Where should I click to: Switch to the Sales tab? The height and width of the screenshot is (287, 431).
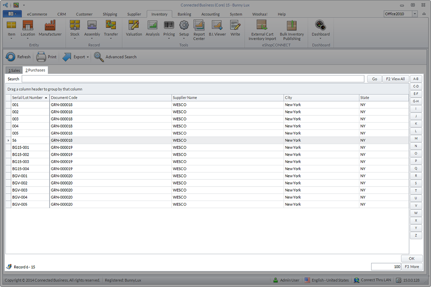tap(14, 70)
